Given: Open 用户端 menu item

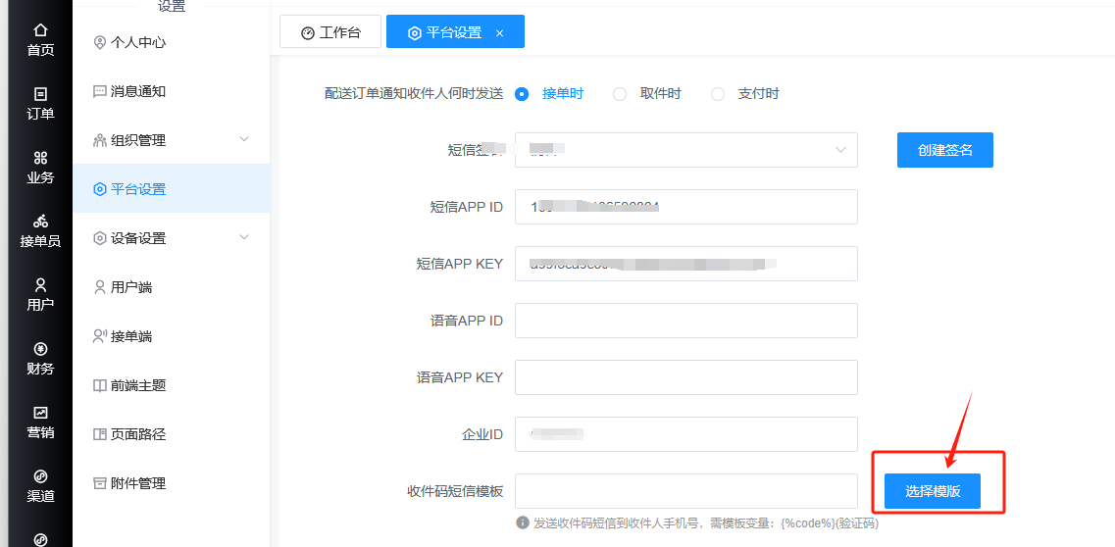Looking at the screenshot, I should [171, 287].
